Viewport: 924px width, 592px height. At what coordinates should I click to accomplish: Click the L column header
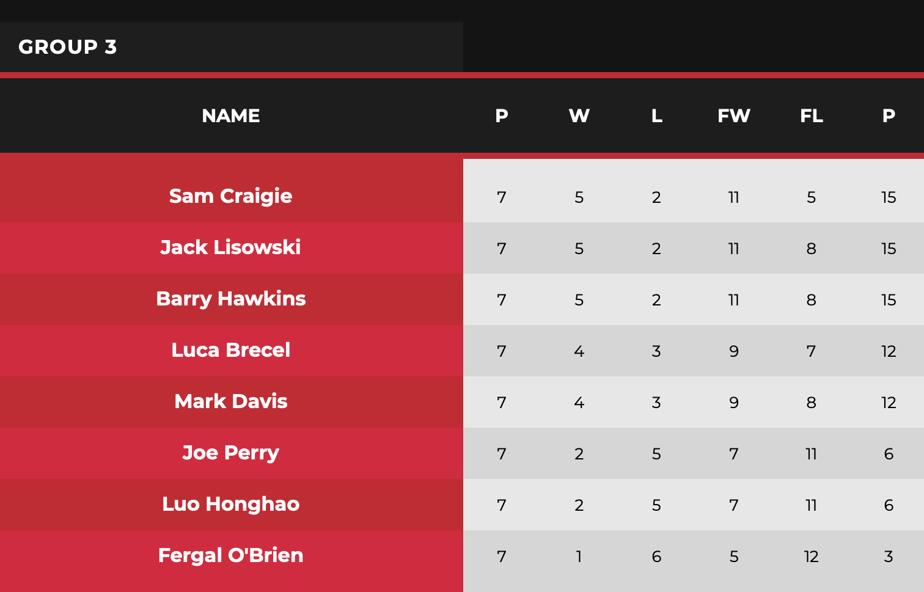click(x=656, y=115)
